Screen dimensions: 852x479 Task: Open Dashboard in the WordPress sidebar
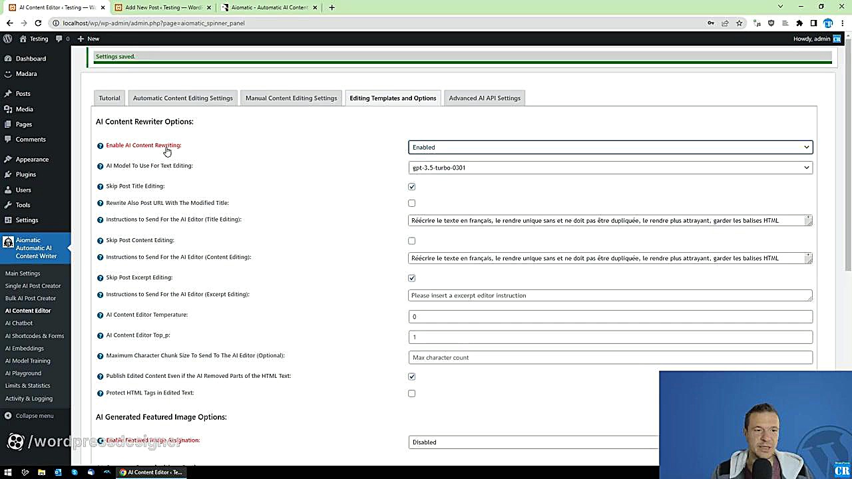tap(31, 59)
